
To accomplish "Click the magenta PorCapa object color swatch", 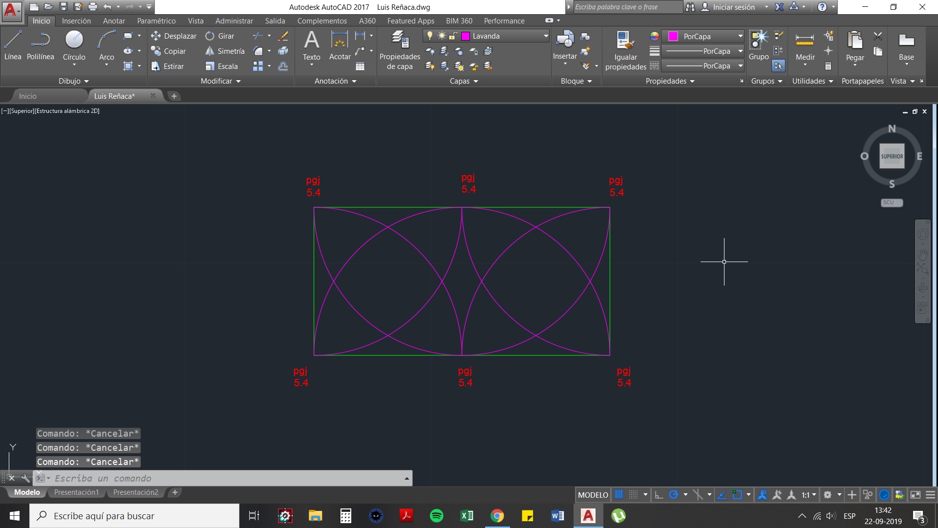I will coord(673,36).
